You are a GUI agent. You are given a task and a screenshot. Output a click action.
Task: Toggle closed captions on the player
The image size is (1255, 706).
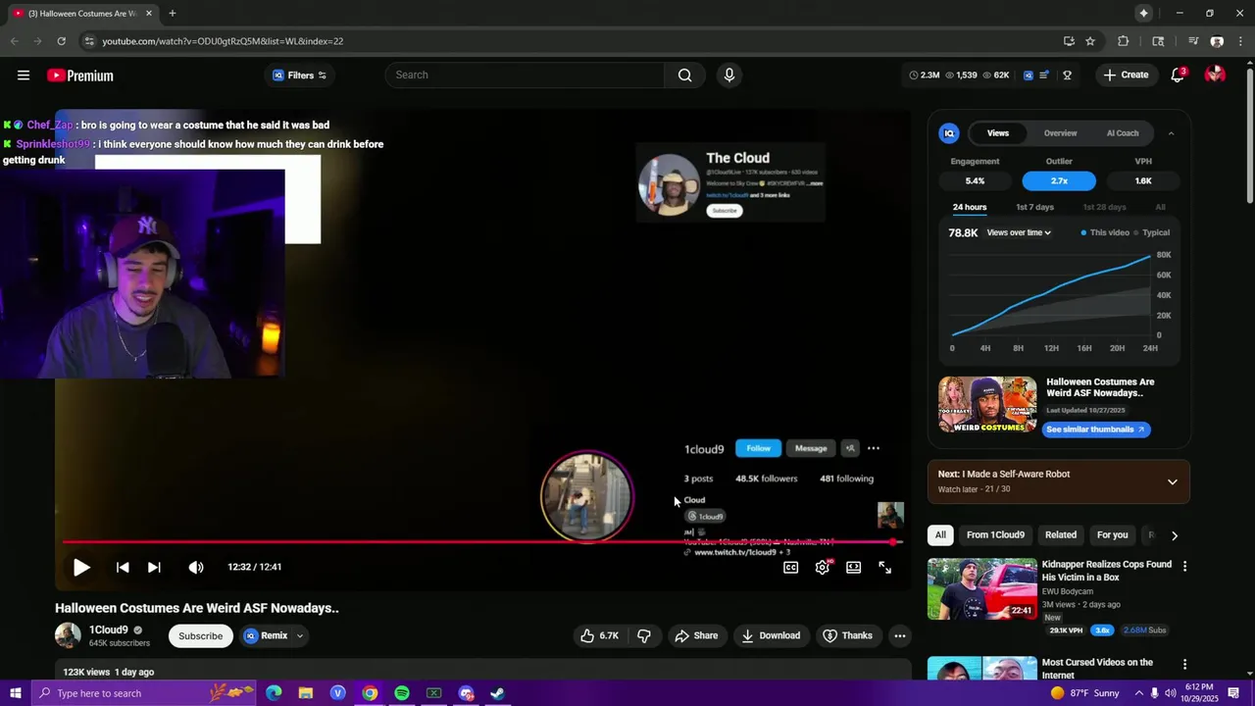(x=791, y=567)
